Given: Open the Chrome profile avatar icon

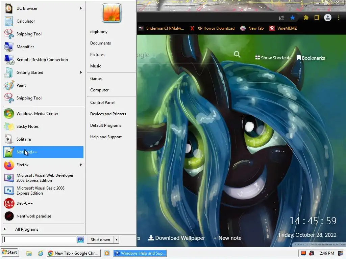Looking at the screenshot, I should pos(328,18).
